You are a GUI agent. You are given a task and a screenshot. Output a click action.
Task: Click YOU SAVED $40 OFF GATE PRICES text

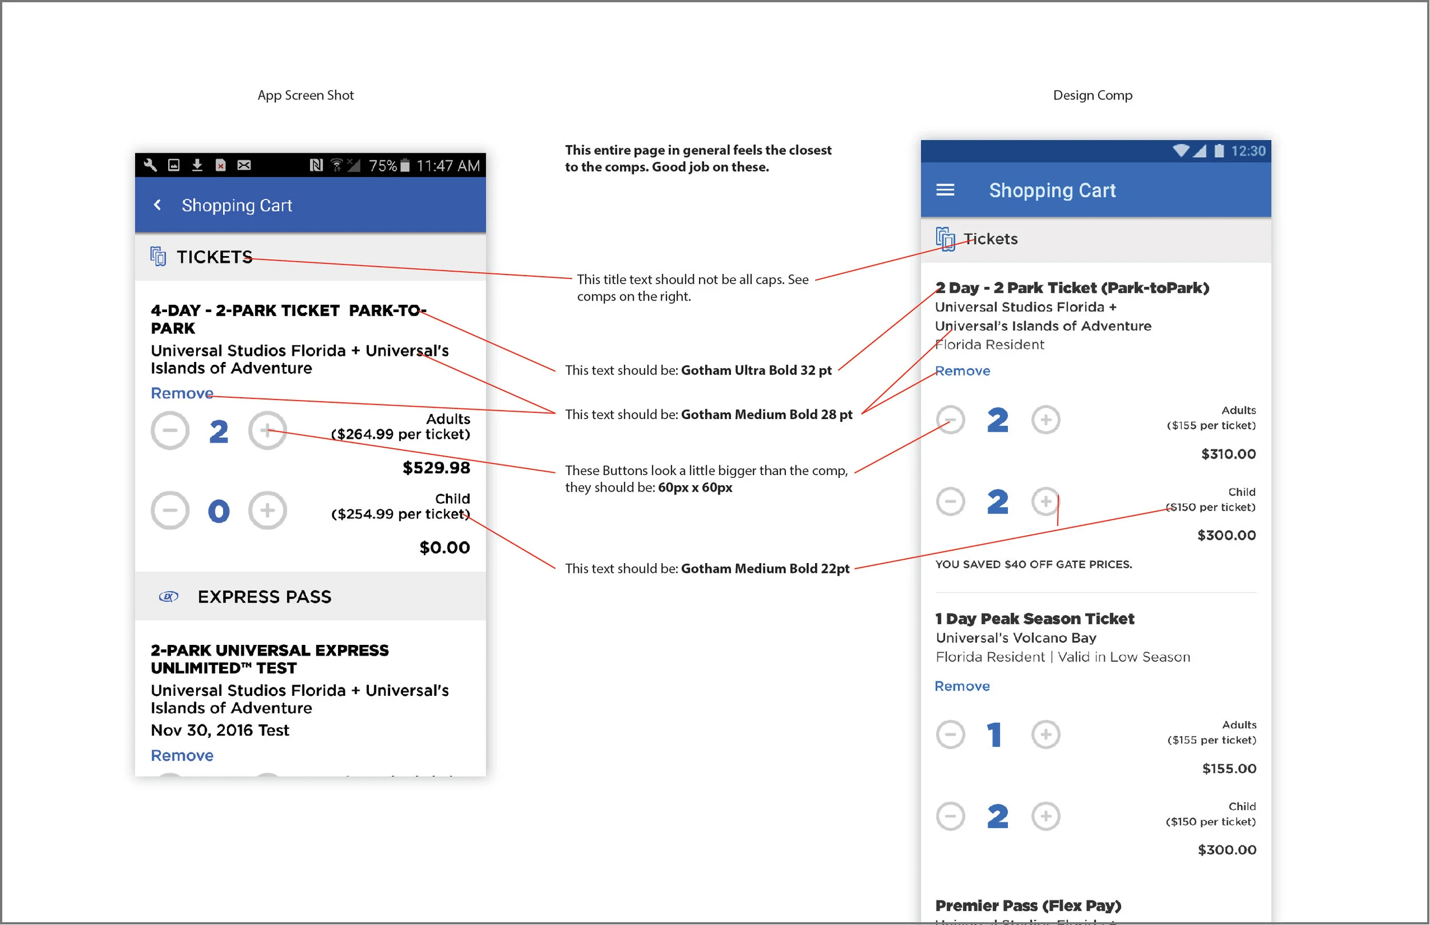tap(1034, 565)
